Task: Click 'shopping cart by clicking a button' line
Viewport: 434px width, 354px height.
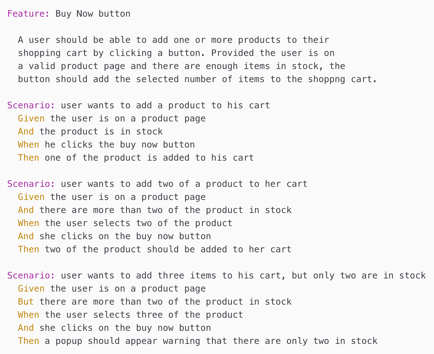Action: (x=176, y=53)
